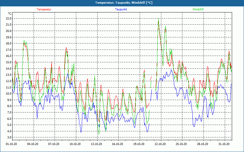Select the green Windchill legend label
Viewport: 244px width, 152px height.
click(x=198, y=9)
